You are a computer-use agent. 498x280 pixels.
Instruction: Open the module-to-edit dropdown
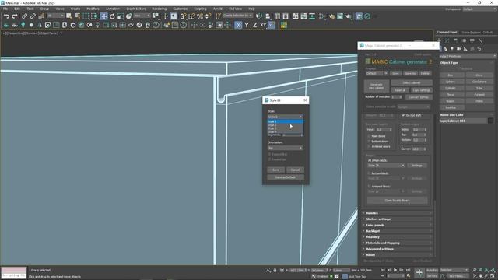pyautogui.click(x=413, y=107)
